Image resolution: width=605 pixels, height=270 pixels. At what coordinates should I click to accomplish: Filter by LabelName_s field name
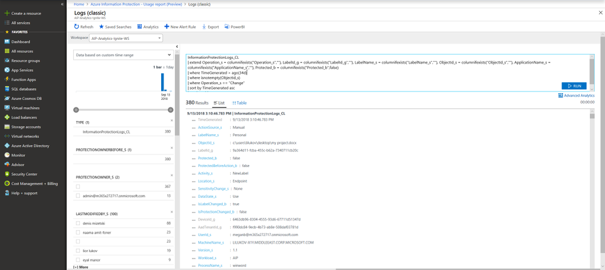(208, 135)
